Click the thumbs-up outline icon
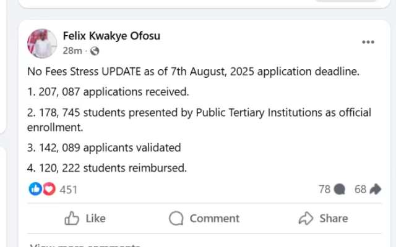This screenshot has height=247, width=396. (72, 218)
